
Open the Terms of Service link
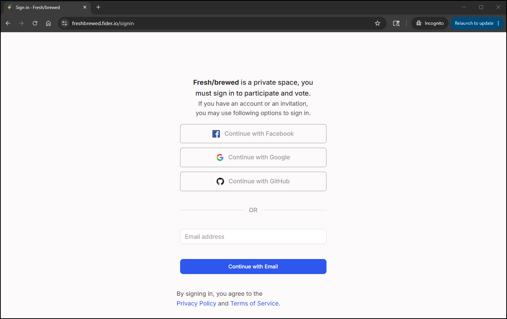click(254, 304)
